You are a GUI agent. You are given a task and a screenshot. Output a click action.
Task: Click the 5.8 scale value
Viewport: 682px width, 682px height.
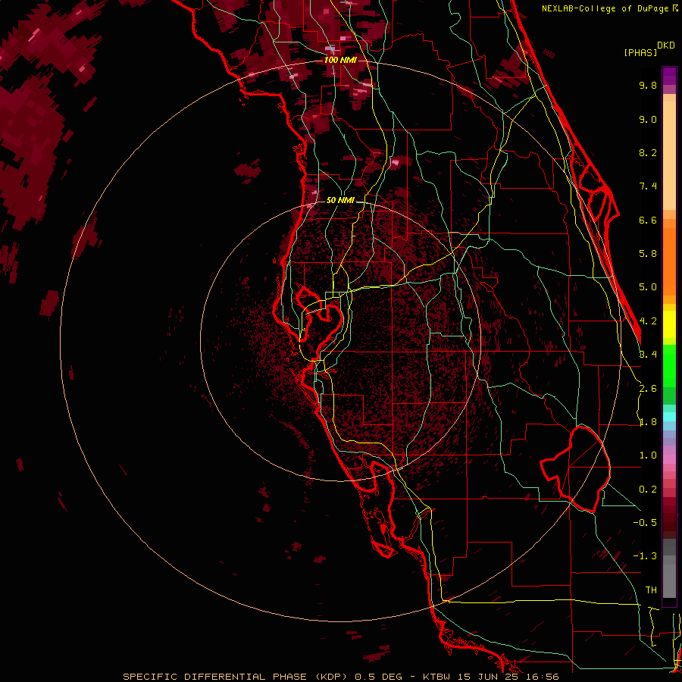[648, 254]
